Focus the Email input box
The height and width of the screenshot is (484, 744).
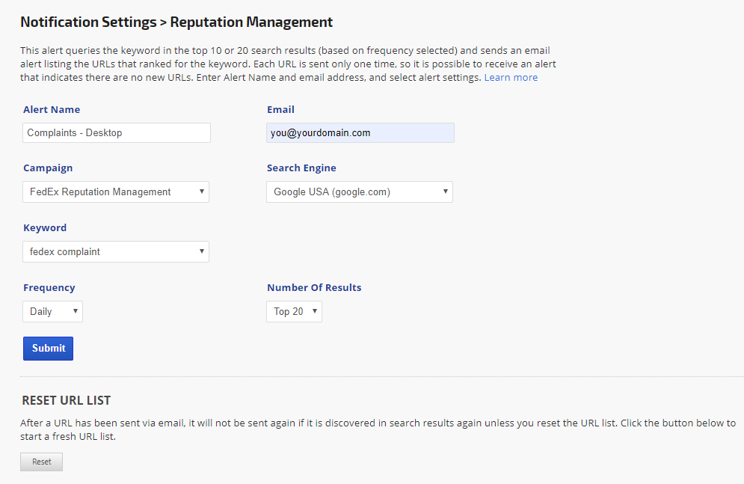(x=360, y=132)
